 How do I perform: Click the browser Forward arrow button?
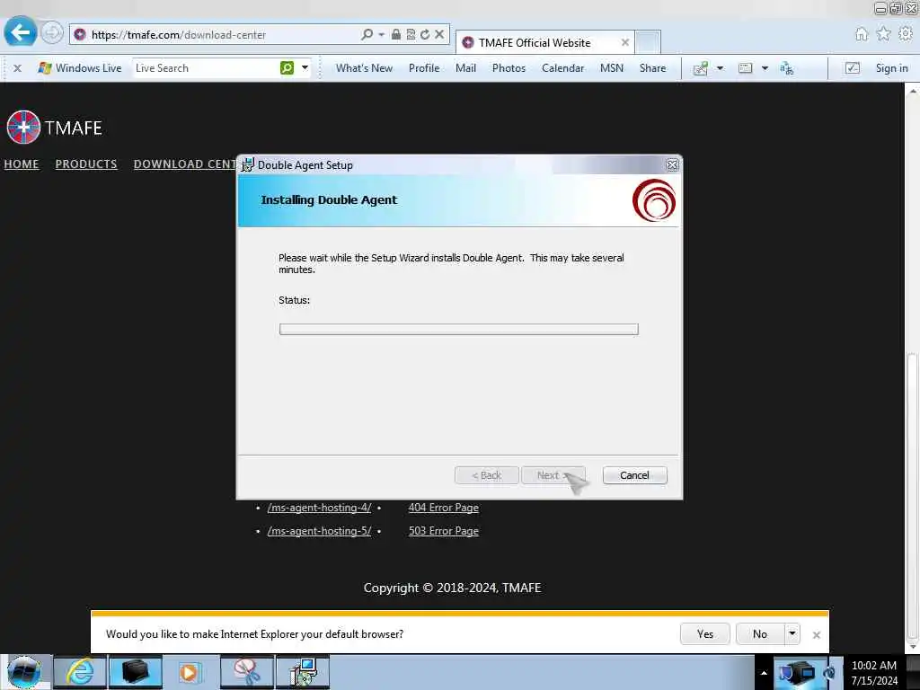51,33
